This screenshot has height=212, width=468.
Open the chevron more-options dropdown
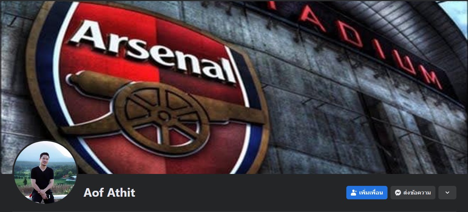(x=447, y=193)
